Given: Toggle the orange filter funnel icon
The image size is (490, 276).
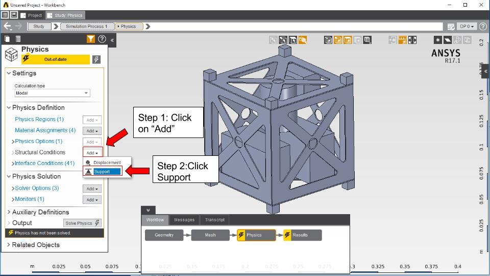Looking at the screenshot, I should coord(91,39).
